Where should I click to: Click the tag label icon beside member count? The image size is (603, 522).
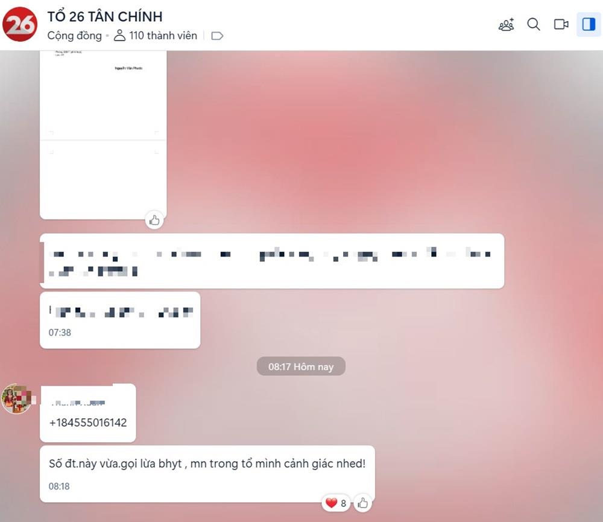pyautogui.click(x=217, y=36)
